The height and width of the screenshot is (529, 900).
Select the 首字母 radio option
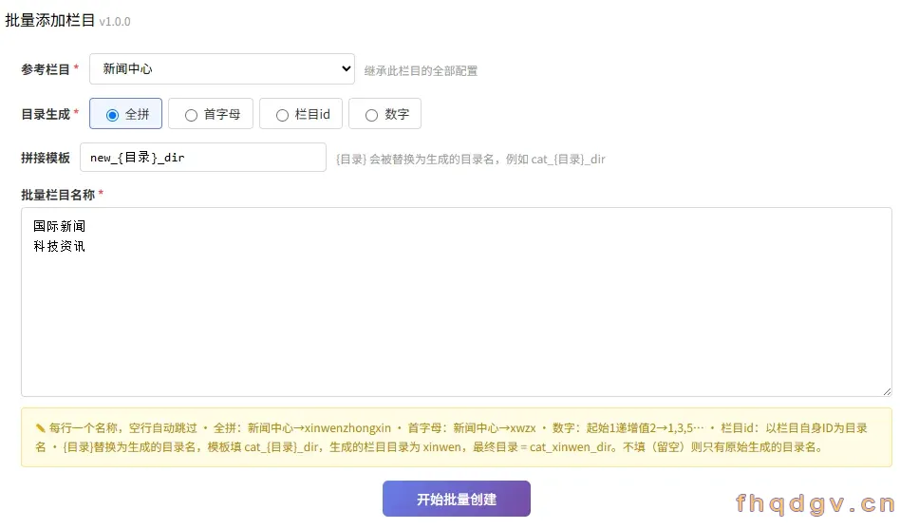pyautogui.click(x=211, y=114)
